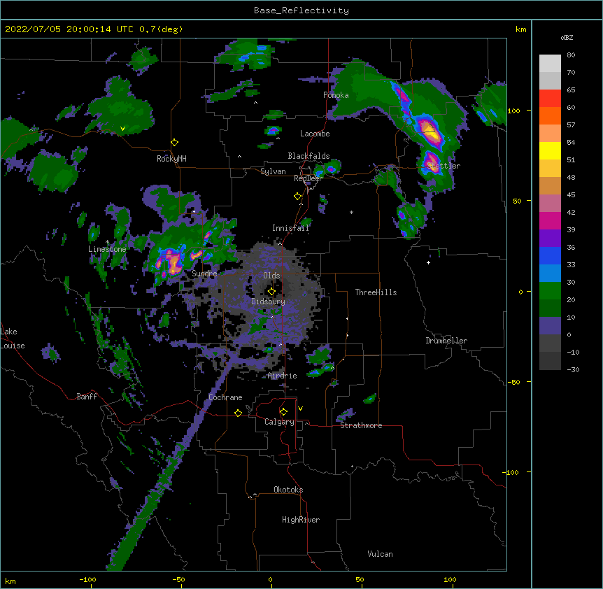This screenshot has width=603, height=589.
Task: Click the yellow diamond marker near RockyMH
Action: tap(175, 143)
